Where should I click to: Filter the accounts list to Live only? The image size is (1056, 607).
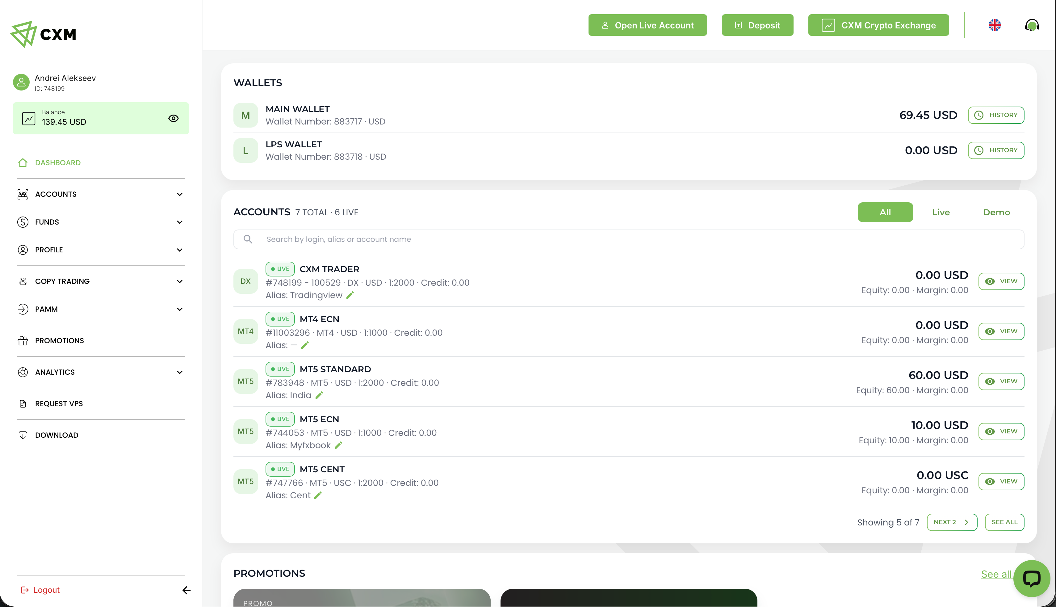[x=941, y=212]
